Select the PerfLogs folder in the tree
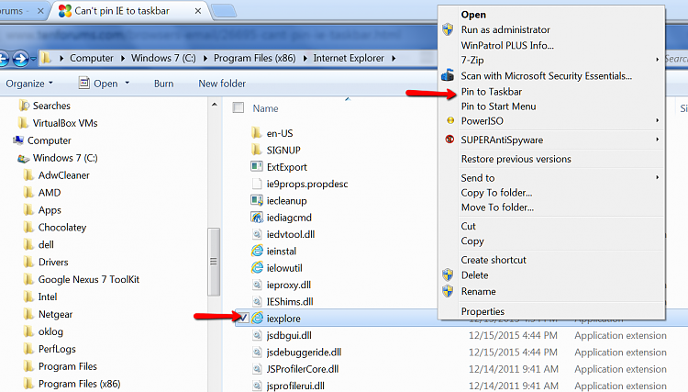Screen dimensions: 688x392 (x=57, y=349)
